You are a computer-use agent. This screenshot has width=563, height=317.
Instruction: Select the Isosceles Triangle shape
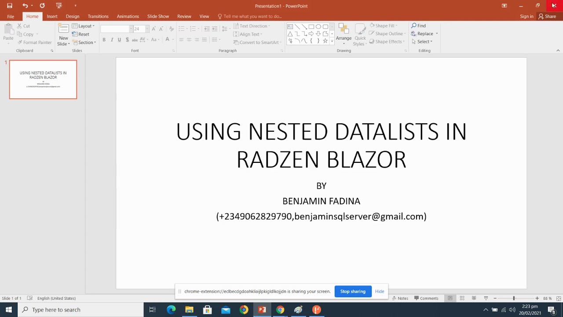[x=290, y=33]
